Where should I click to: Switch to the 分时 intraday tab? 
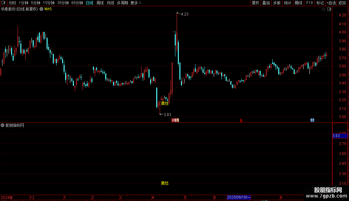click(12, 3)
